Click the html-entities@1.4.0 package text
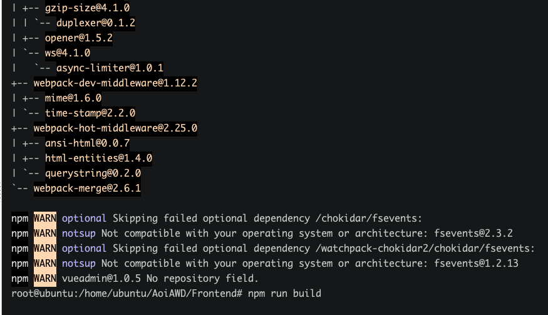The width and height of the screenshot is (548, 315). 98,158
